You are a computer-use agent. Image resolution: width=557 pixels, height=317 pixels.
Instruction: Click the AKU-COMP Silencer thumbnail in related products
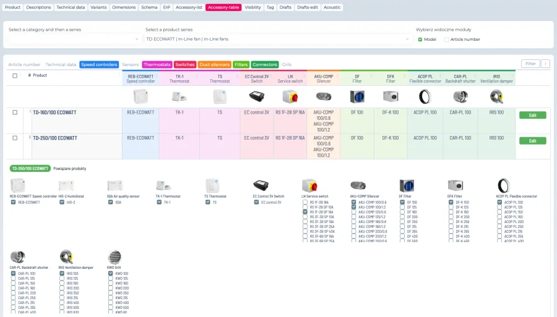(358, 185)
